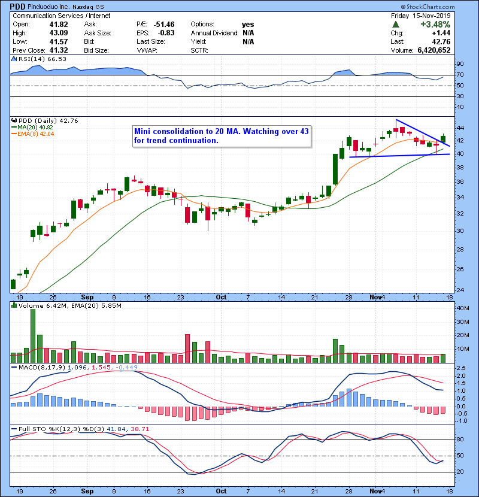Screen dimensions: 479x497
Task: Click the +3.48% percent change value
Action: pos(435,25)
